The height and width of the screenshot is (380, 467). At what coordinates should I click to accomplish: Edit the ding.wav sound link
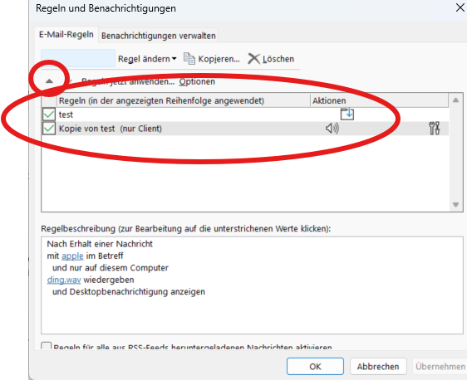(64, 280)
